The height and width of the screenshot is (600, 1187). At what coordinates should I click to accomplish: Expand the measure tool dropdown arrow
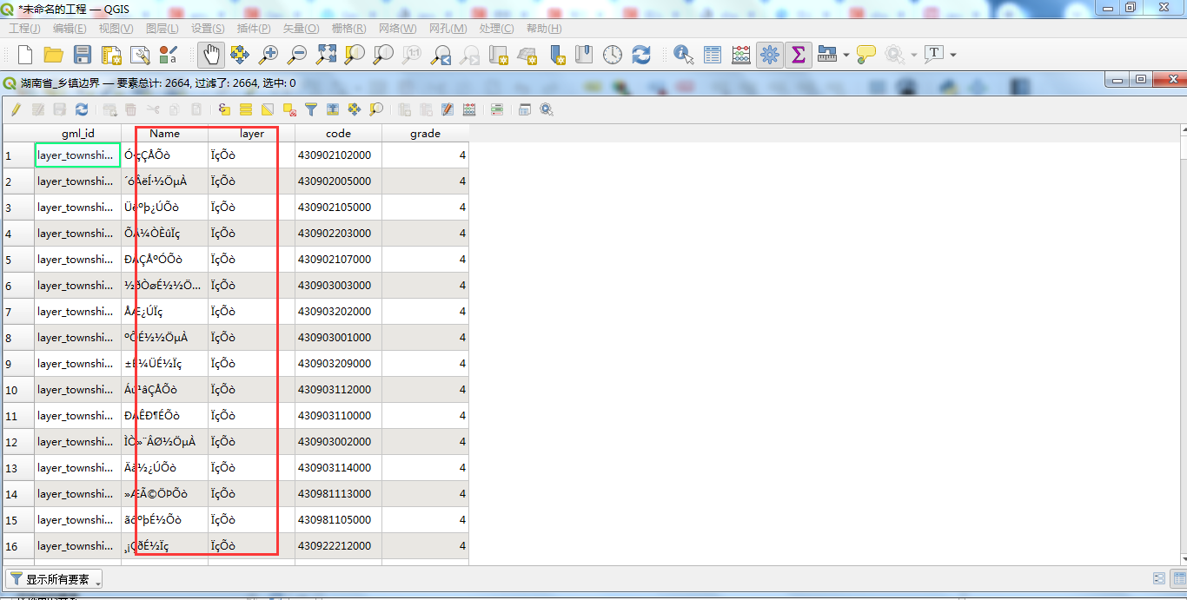(x=846, y=56)
